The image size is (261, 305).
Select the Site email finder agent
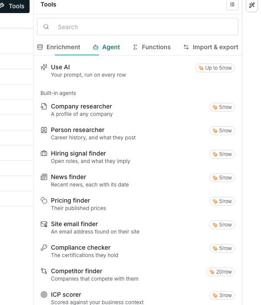click(x=137, y=228)
